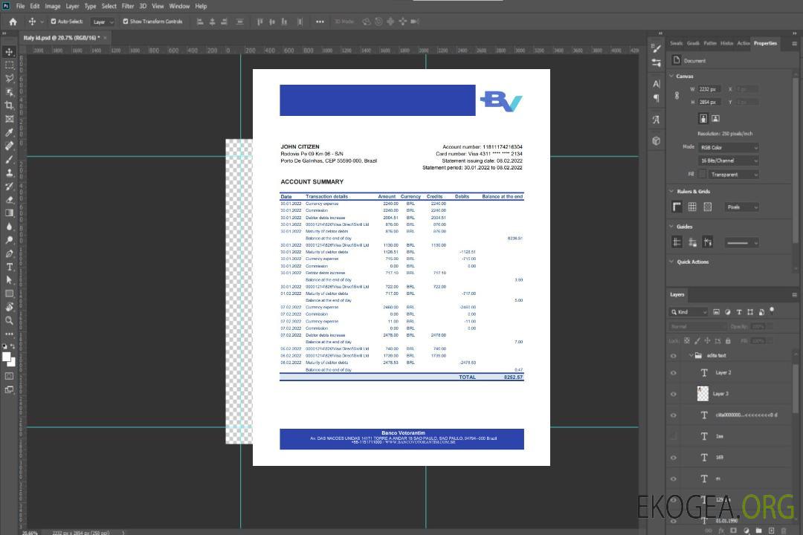Open the Image menu
Image resolution: width=803 pixels, height=535 pixels.
[x=53, y=6]
